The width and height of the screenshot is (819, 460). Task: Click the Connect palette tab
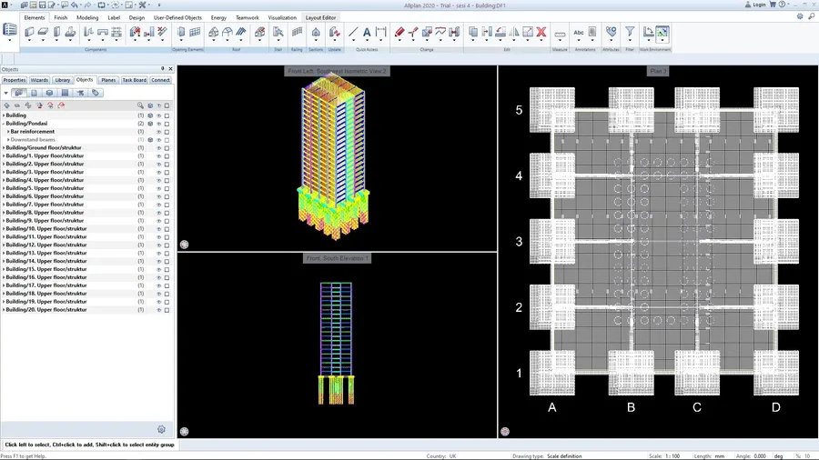160,80
